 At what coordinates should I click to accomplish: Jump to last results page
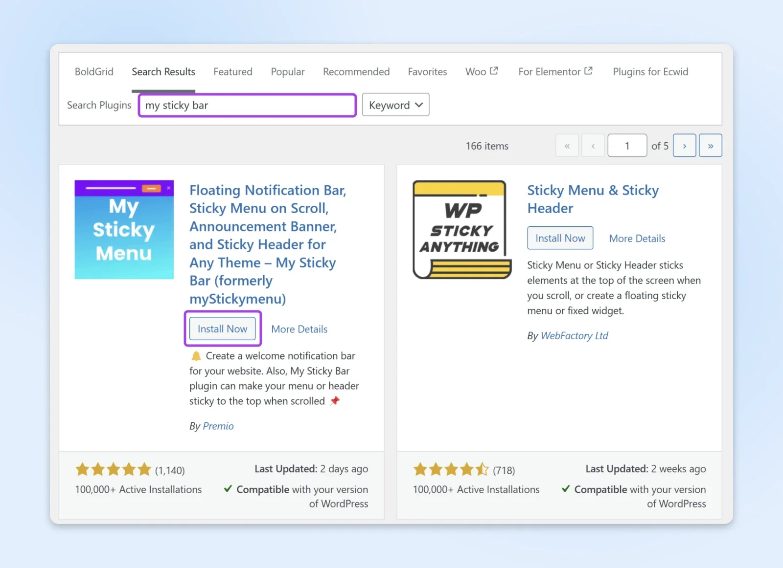(711, 146)
